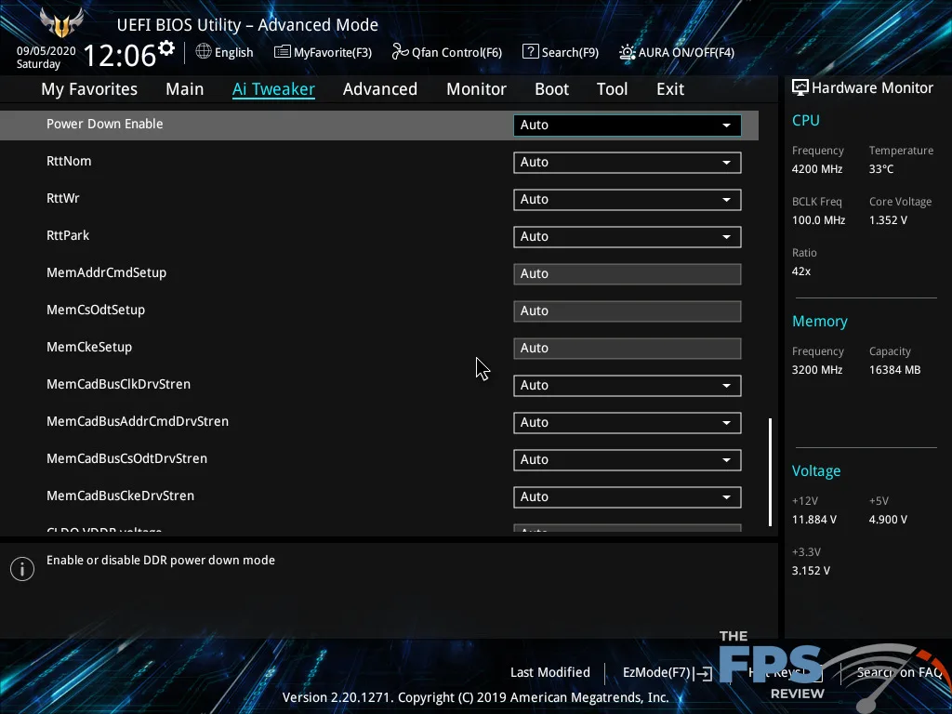Select the MemCkeSetup label
Viewport: 952px width, 714px height.
click(89, 348)
